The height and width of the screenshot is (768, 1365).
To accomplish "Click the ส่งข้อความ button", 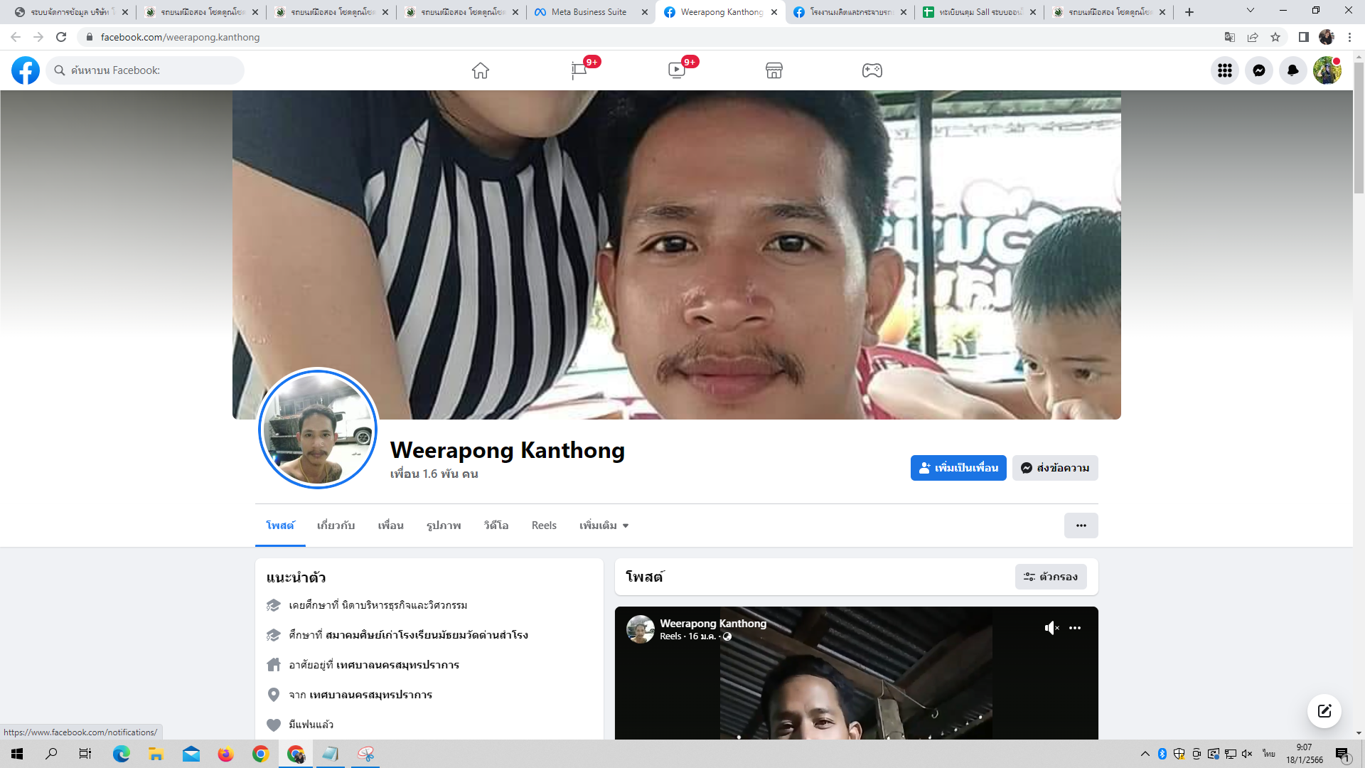I will point(1055,468).
